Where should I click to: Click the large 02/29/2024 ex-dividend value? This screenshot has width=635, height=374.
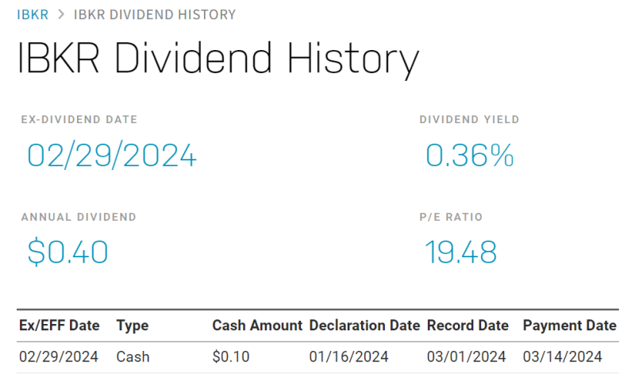[112, 156]
